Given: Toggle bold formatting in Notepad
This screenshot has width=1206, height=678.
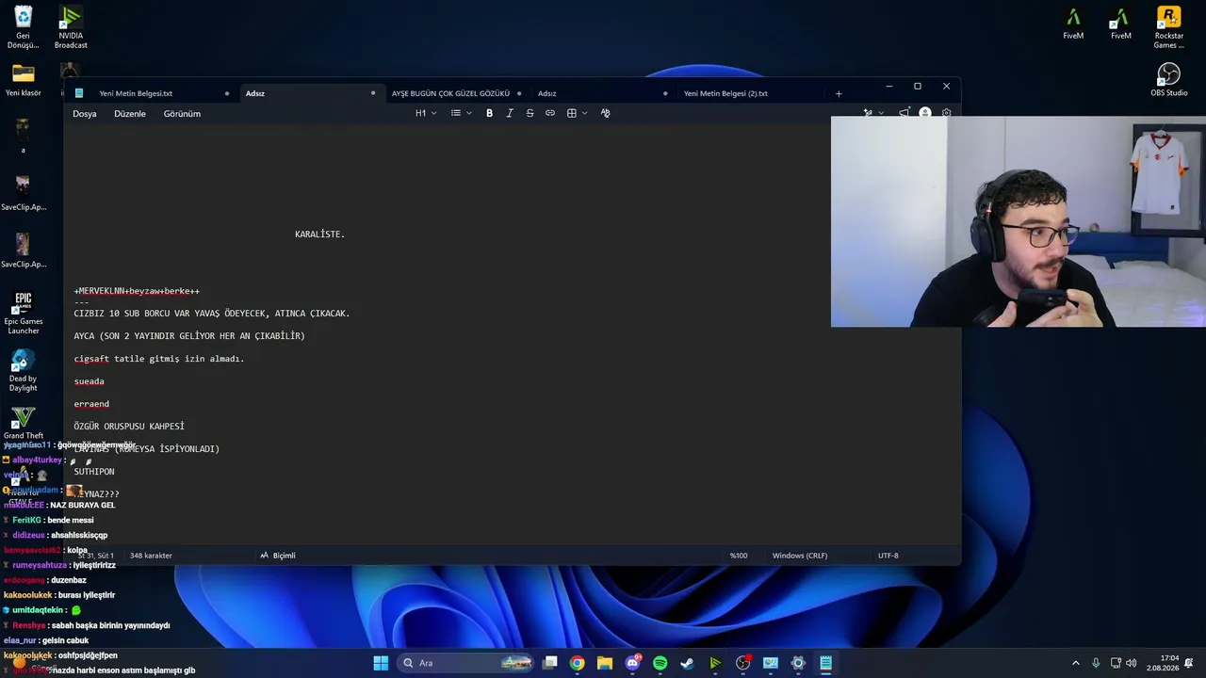Looking at the screenshot, I should 489,113.
